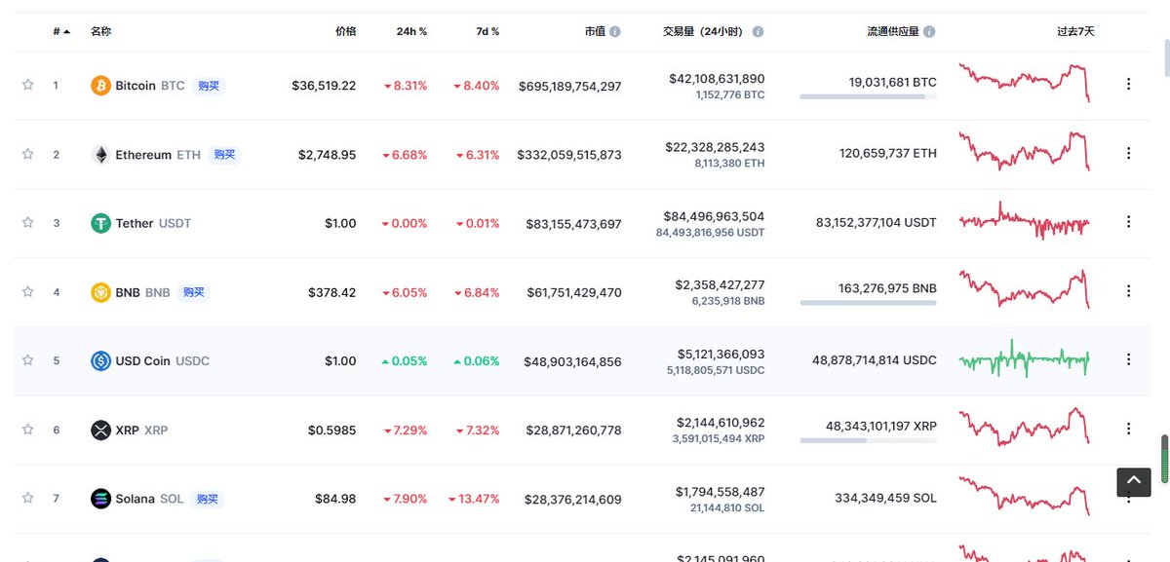1170x562 pixels.
Task: Click the Ethereum coin logo
Action: (x=100, y=154)
